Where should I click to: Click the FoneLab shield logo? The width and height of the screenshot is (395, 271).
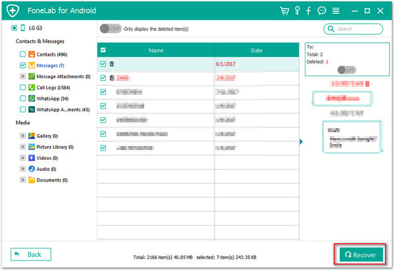point(13,11)
